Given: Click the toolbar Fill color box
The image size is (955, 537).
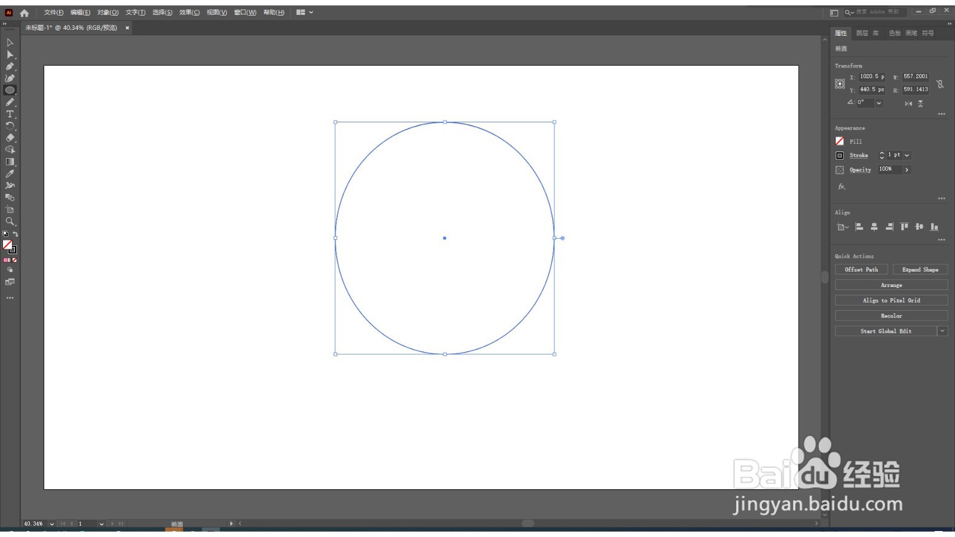Looking at the screenshot, I should [7, 245].
